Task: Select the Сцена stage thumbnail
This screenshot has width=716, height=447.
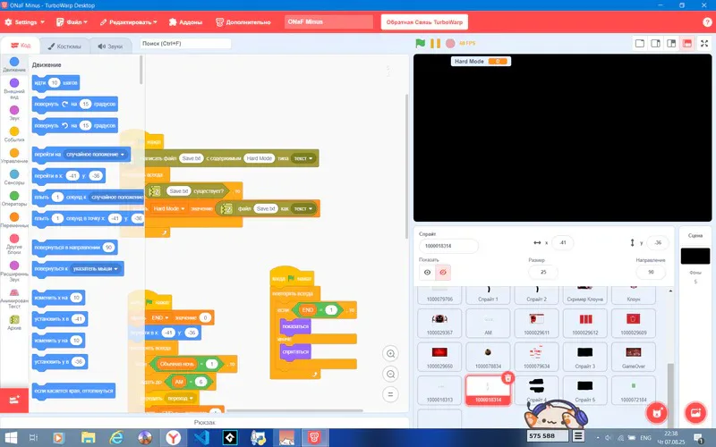Action: pos(695,256)
